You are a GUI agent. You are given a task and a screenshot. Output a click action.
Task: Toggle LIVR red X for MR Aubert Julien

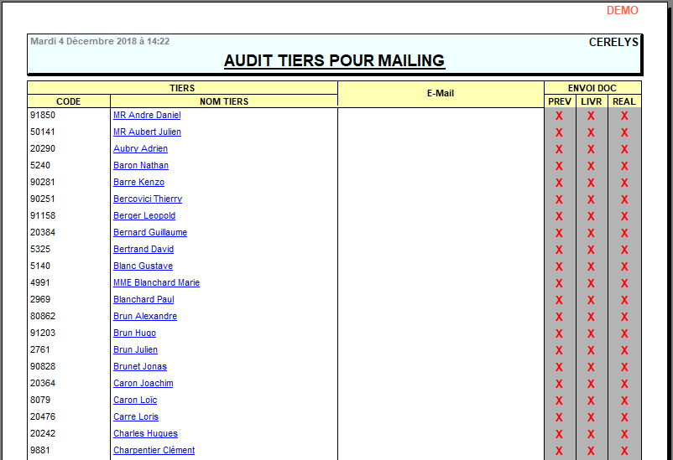point(591,133)
